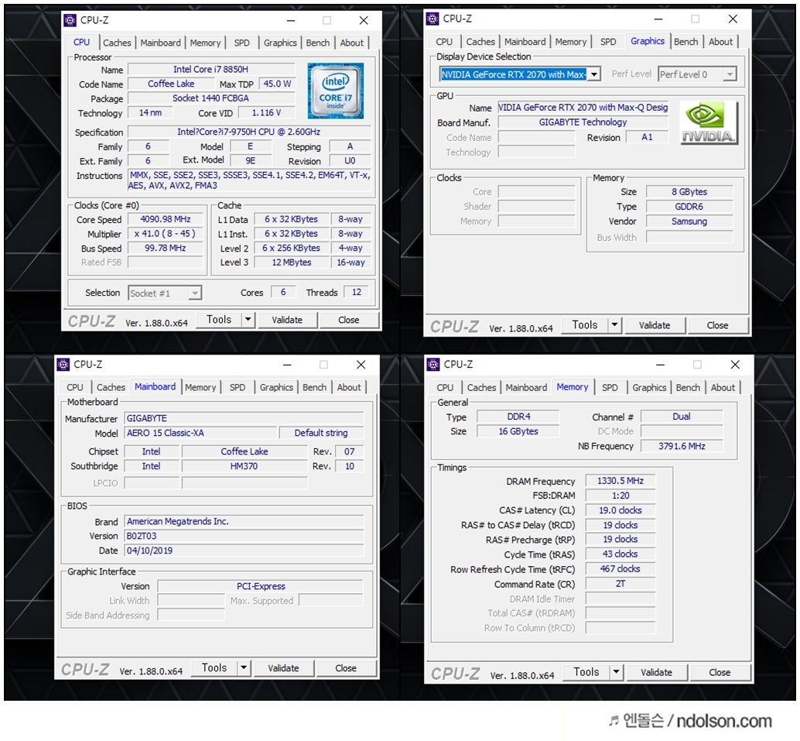Image resolution: width=800 pixels, height=741 pixels.
Task: Minimize the CPU tab window
Action: (x=291, y=20)
